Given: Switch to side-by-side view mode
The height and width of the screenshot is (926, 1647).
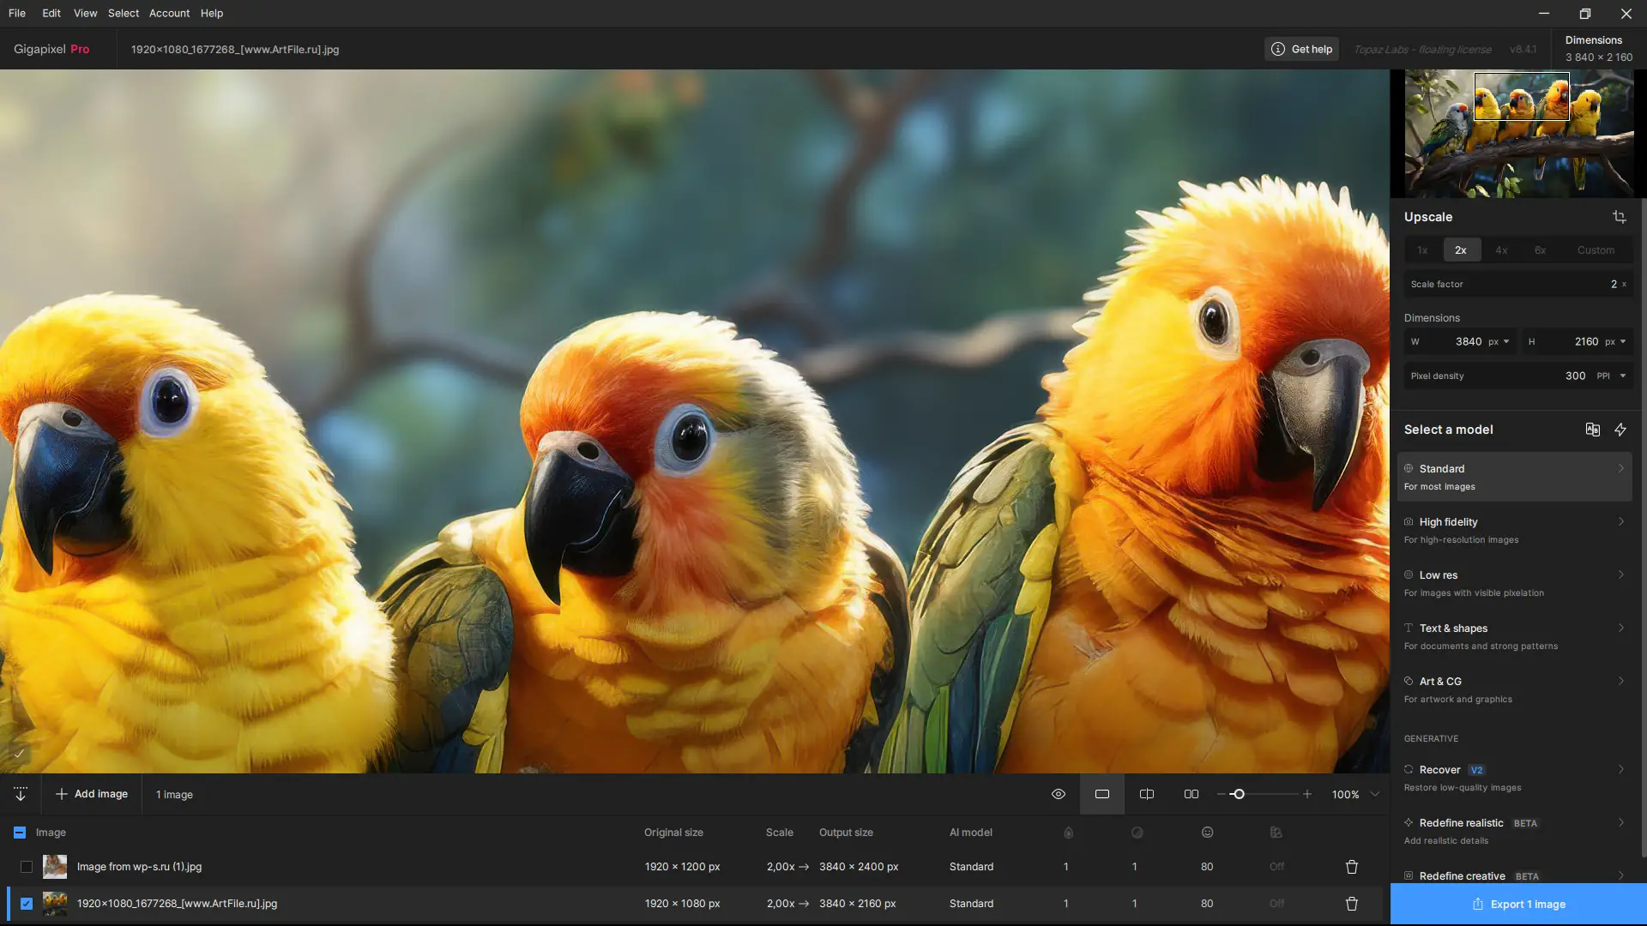Looking at the screenshot, I should click(1191, 794).
